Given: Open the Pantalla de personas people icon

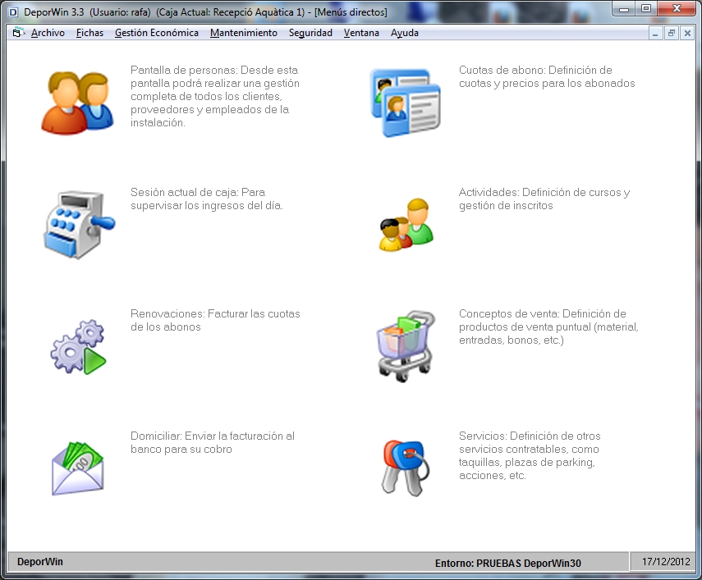Looking at the screenshot, I should tap(78, 103).
